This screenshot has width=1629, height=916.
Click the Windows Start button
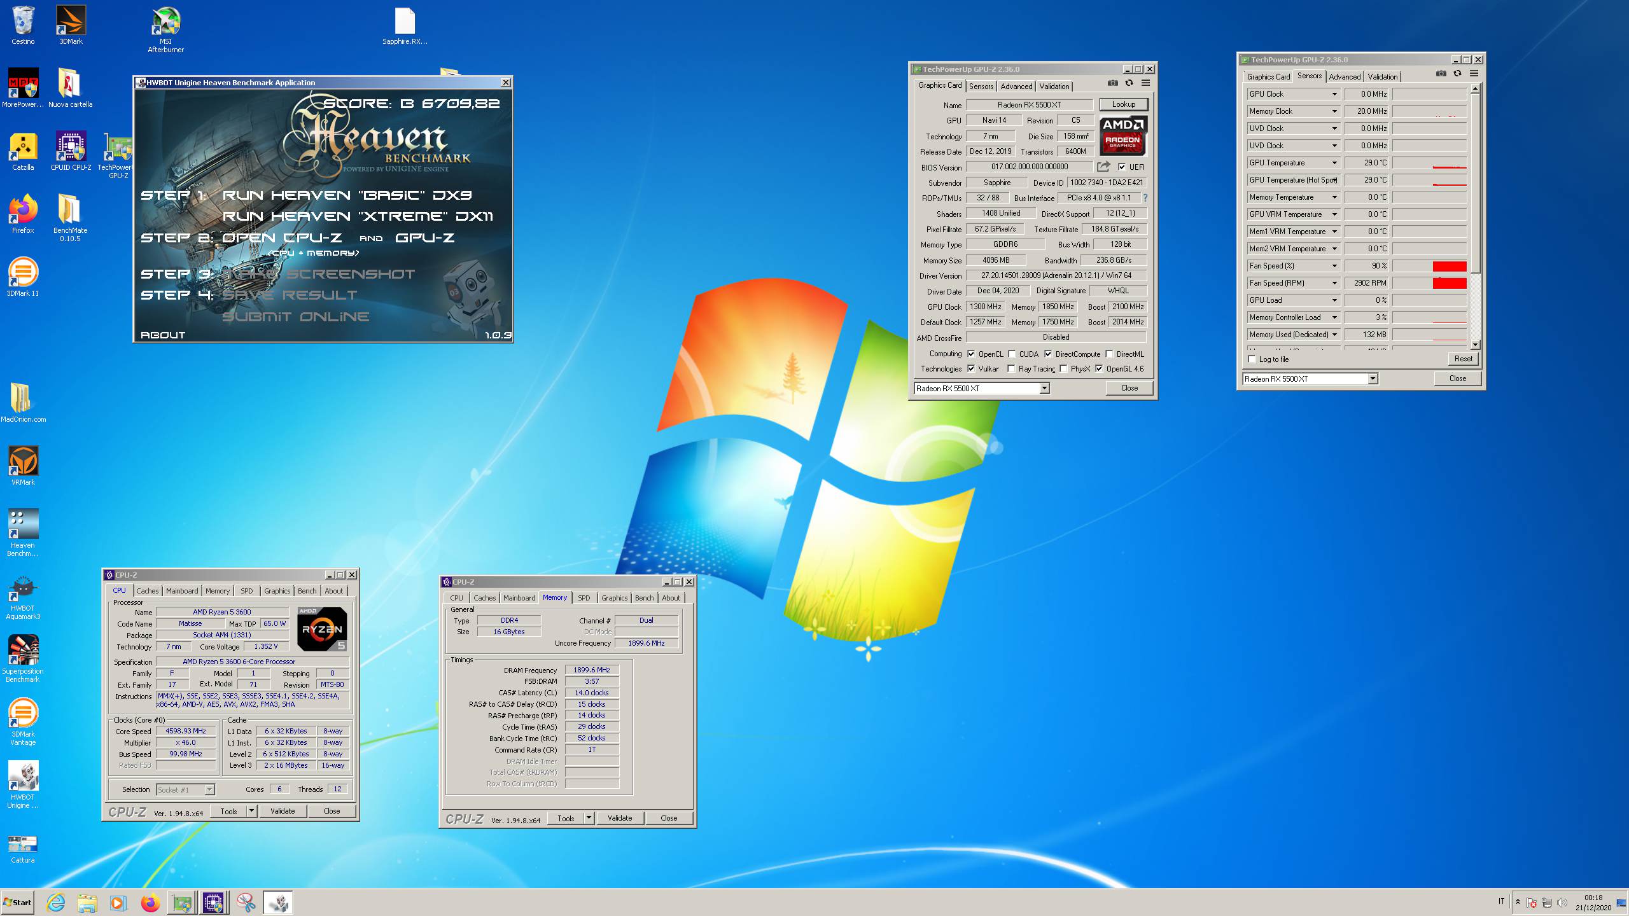coord(18,902)
